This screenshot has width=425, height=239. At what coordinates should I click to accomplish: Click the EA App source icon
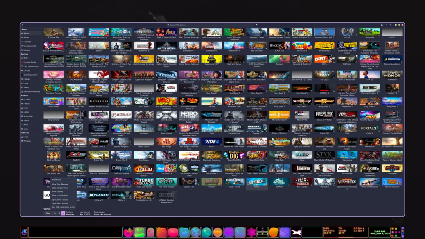(22, 71)
